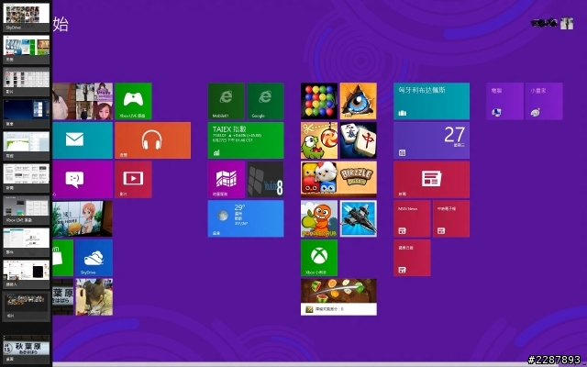Open the Xbox LIVE Games tile with controller icon
Screen dimensions: 587x367
click(133, 101)
